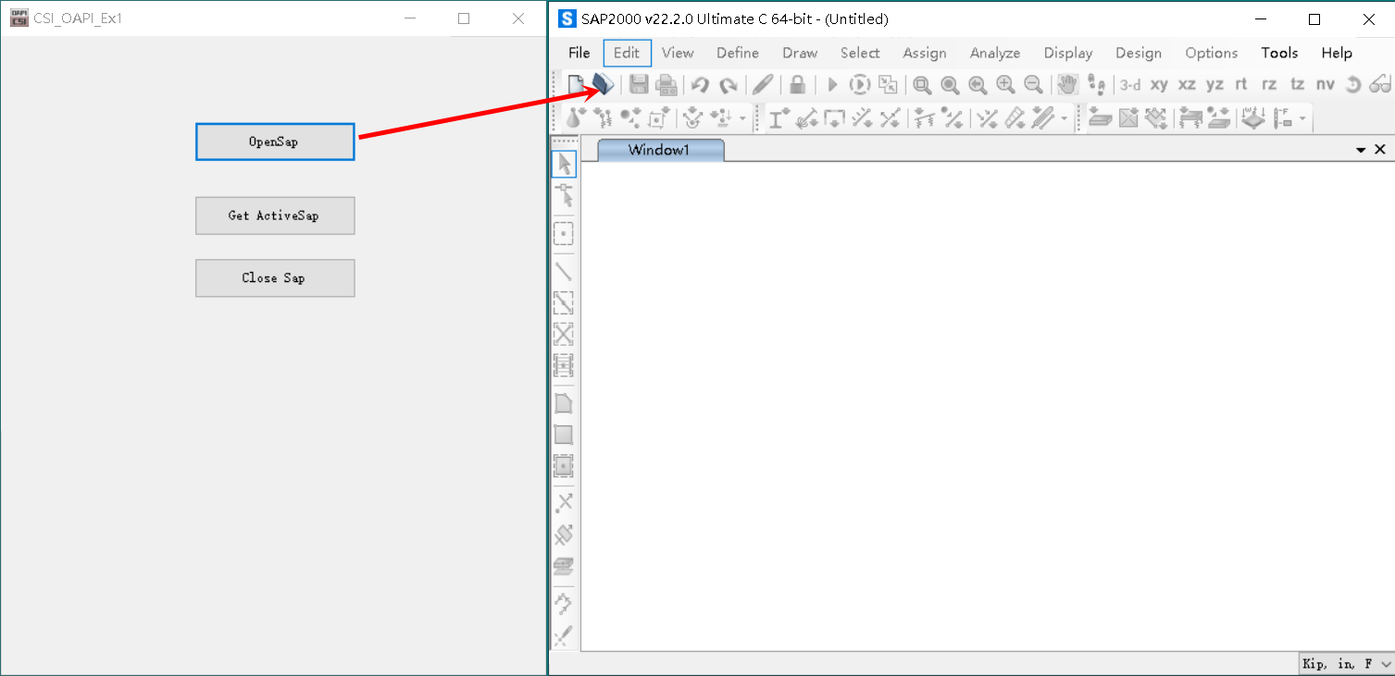The width and height of the screenshot is (1395, 676).
Task: Click the restore full view magnifier
Action: click(x=950, y=85)
